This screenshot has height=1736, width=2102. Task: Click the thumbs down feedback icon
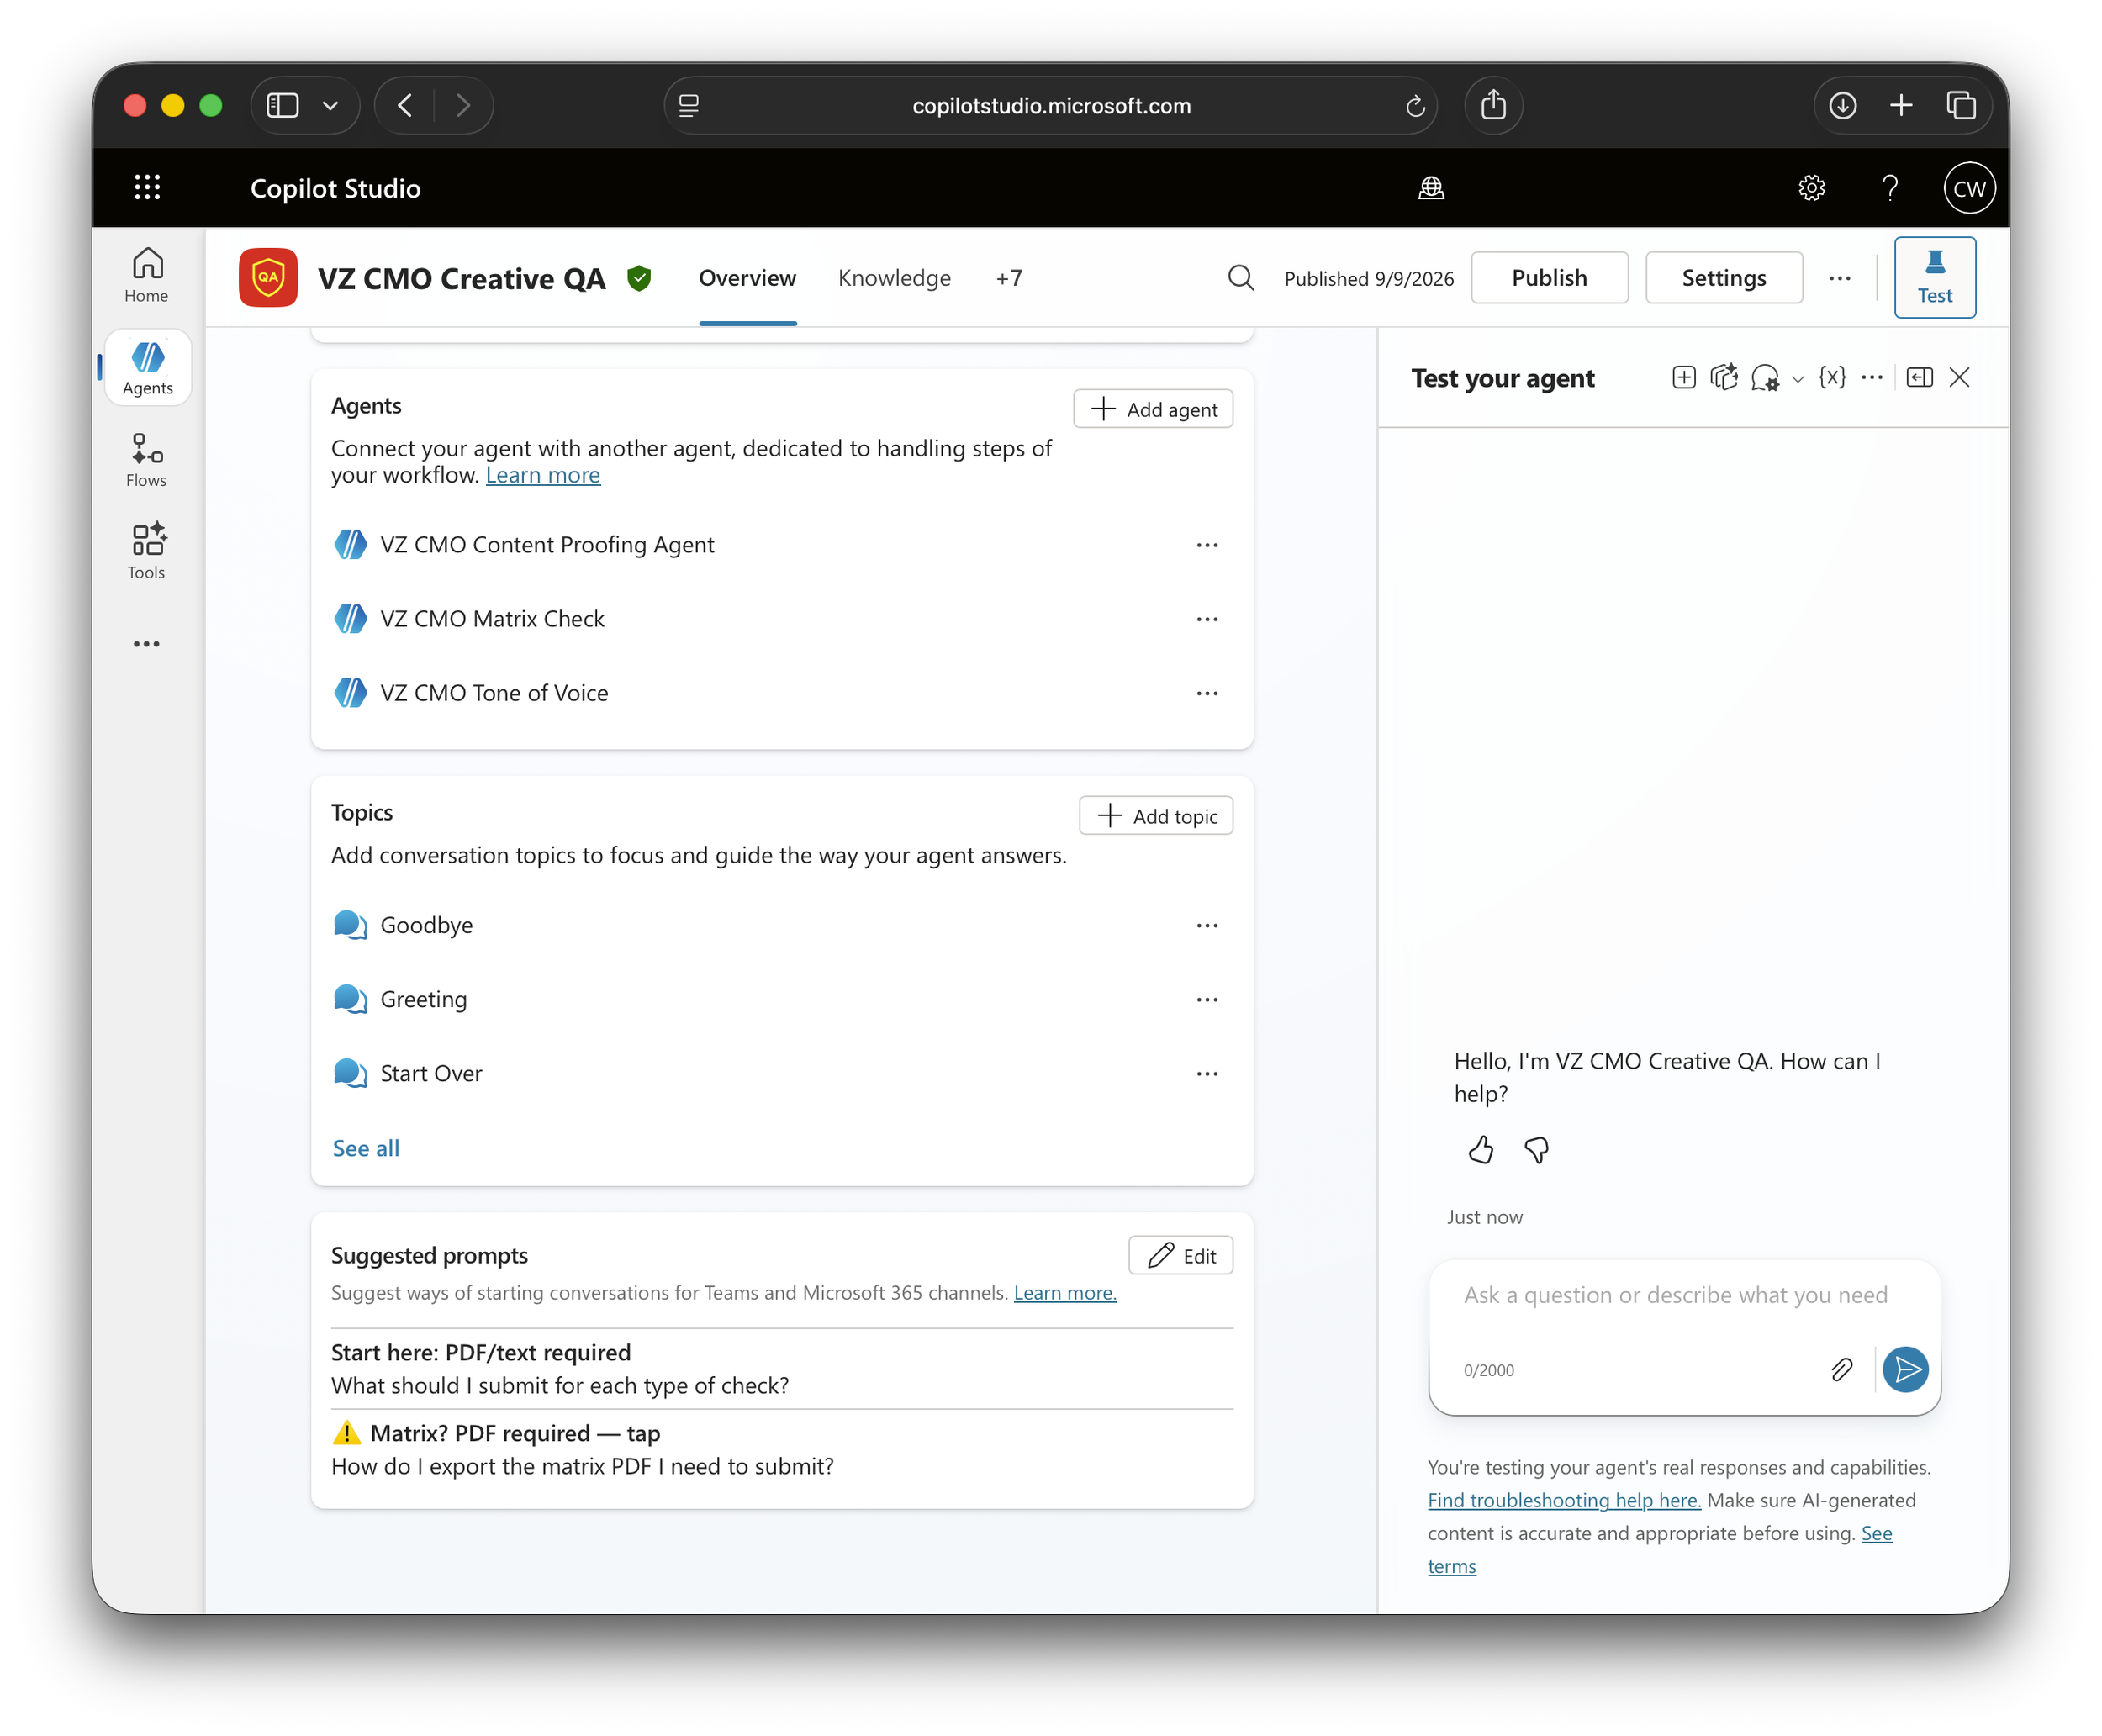(x=1536, y=1150)
